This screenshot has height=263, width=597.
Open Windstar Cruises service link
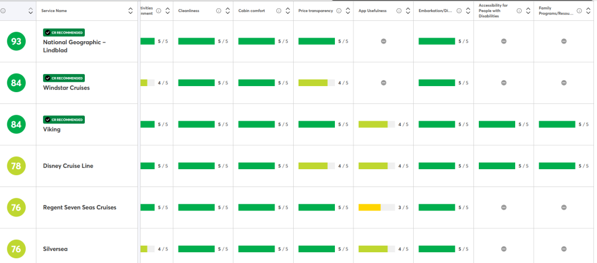tap(66, 88)
